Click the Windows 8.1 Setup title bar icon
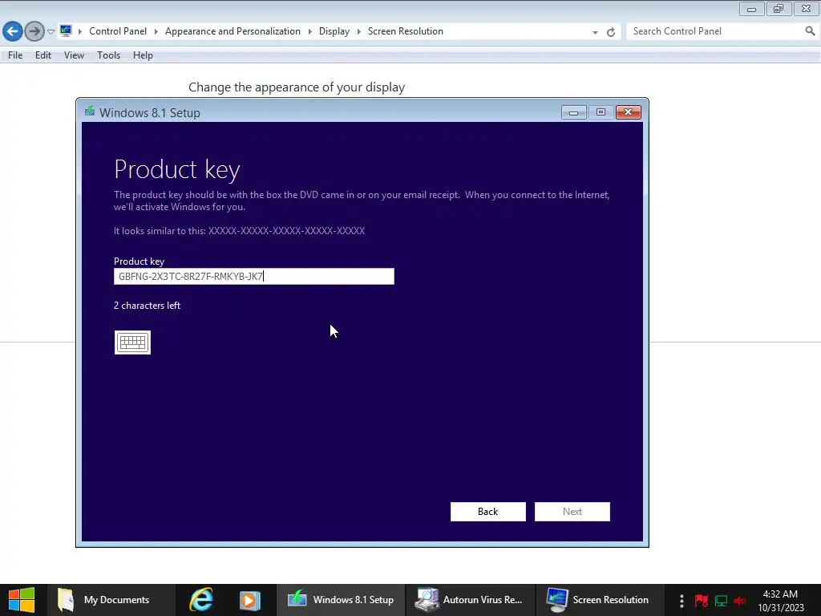 coord(90,111)
